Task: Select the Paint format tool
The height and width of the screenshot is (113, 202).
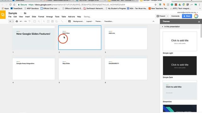Action: (x=29, y=21)
